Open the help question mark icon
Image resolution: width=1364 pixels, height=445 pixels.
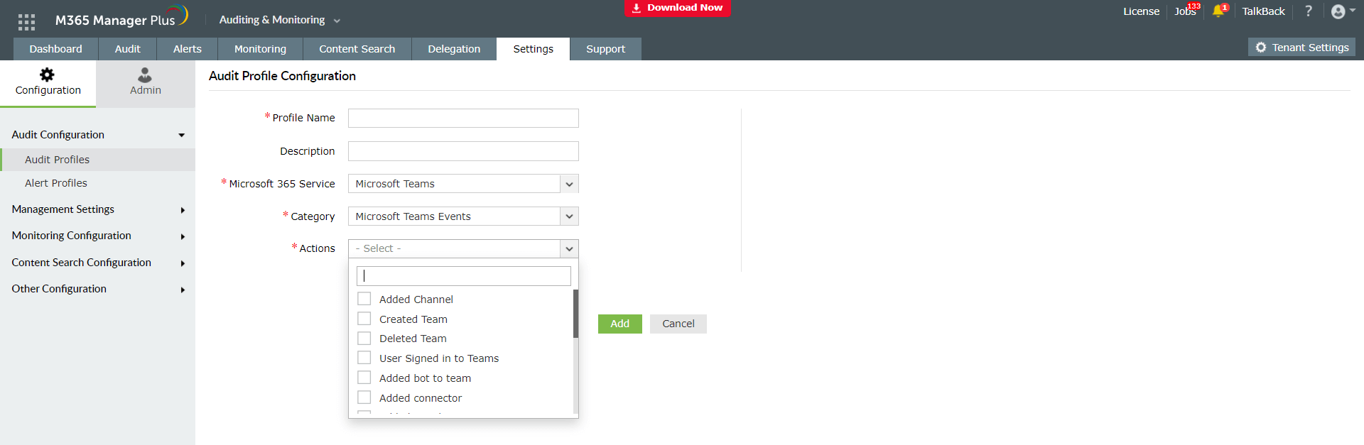click(x=1308, y=11)
